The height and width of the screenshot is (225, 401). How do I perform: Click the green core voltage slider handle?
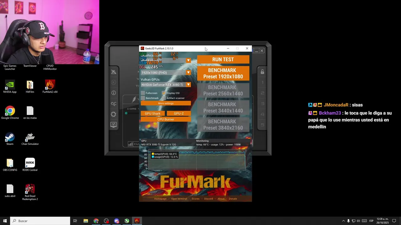(x=126, y=113)
